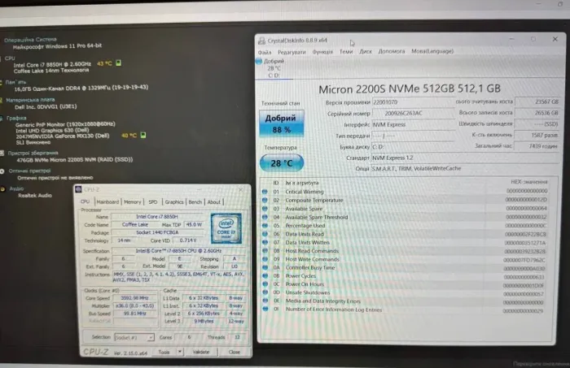Click the 28 °C temperature button

pyautogui.click(x=282, y=163)
